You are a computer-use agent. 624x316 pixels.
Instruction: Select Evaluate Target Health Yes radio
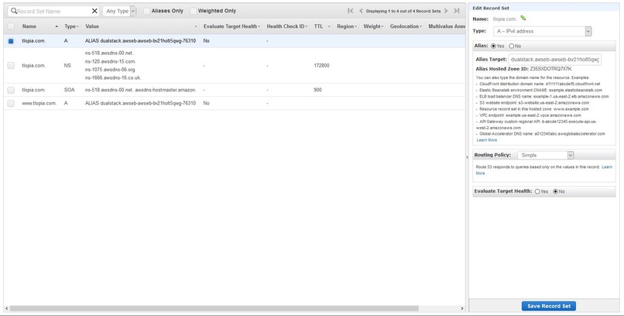coord(537,191)
